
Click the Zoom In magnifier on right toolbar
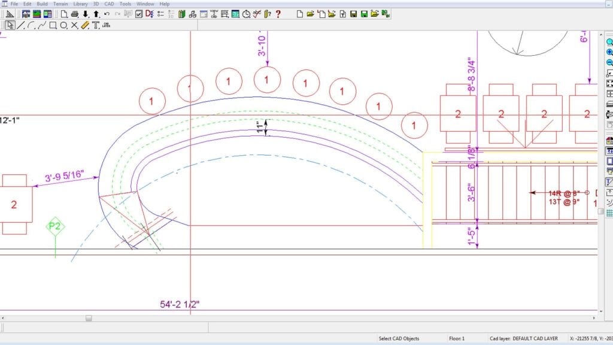pos(609,52)
